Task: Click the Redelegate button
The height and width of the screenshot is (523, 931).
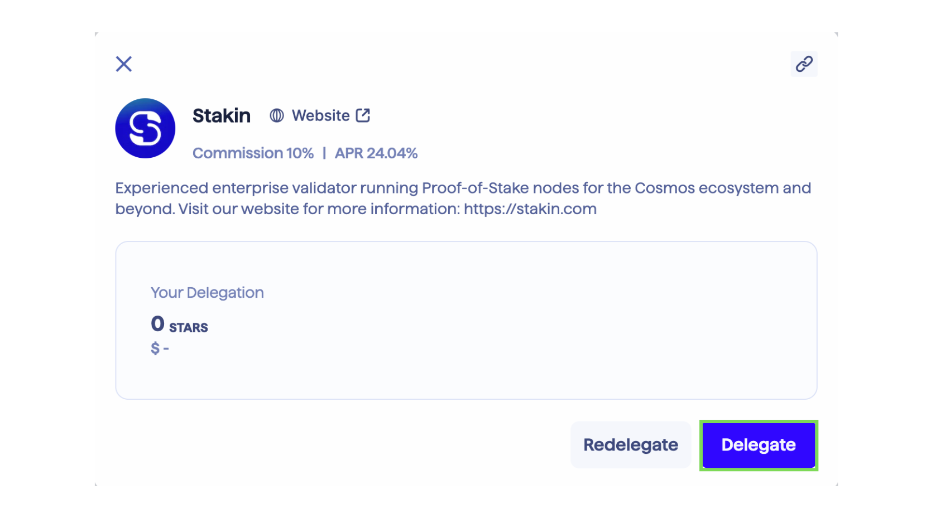Action: click(x=631, y=445)
